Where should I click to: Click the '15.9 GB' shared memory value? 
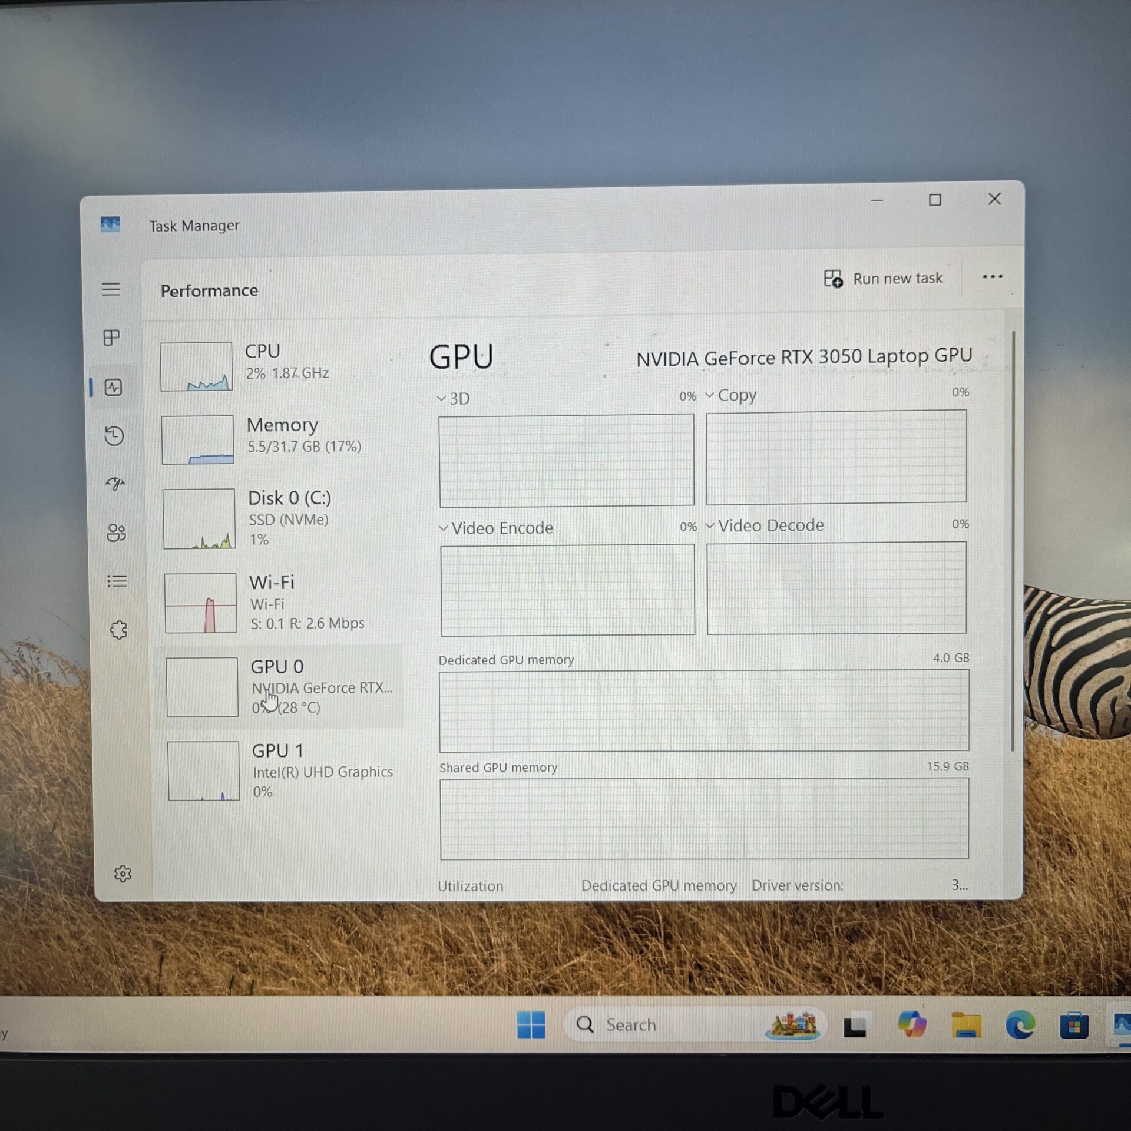[947, 766]
